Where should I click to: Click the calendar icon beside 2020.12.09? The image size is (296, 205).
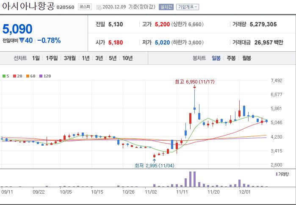tap(99, 7)
